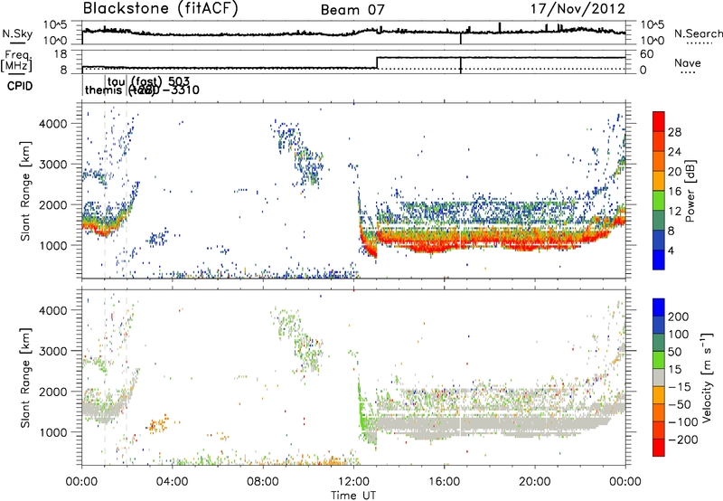Viewport: 723px width, 501px height.
Task: Click the '18' frequency axis tick
Action: [x=61, y=54]
